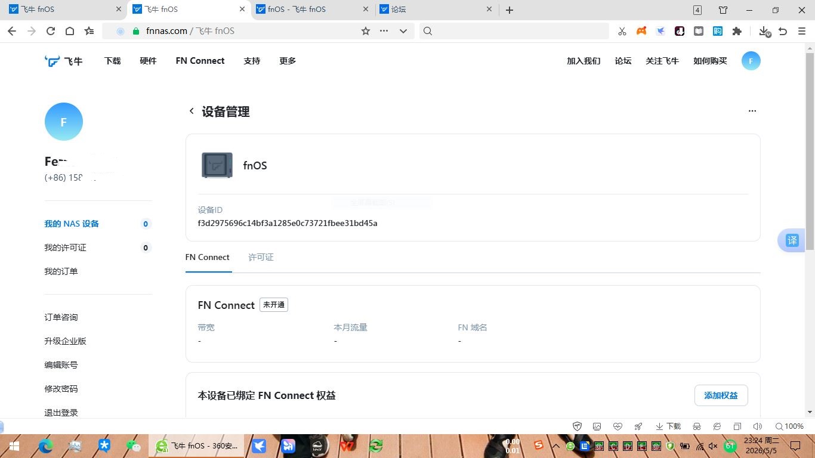Open the browser downloads arrow icon
The image size is (815, 458).
(x=764, y=31)
